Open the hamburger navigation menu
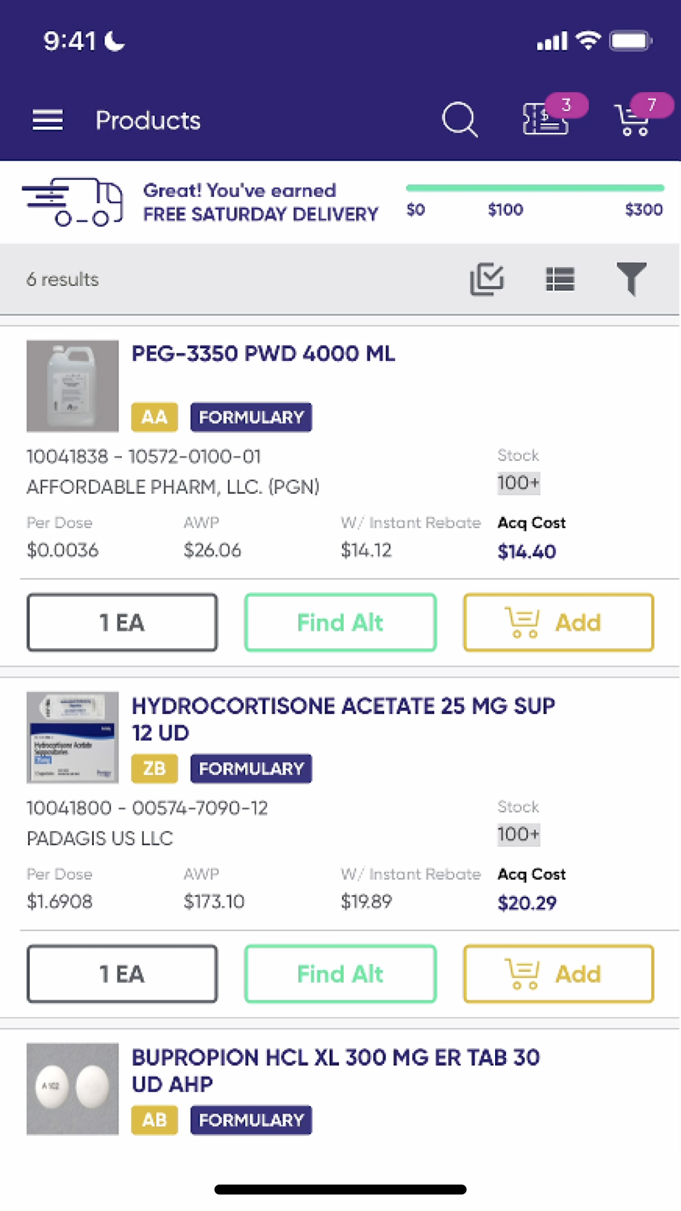Image resolution: width=681 pixels, height=1211 pixels. pos(48,120)
